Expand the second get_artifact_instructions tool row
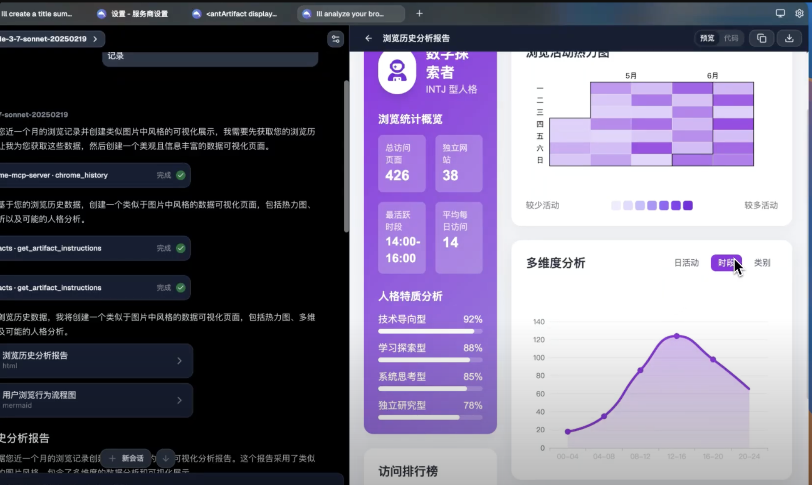812x485 pixels. click(95, 288)
